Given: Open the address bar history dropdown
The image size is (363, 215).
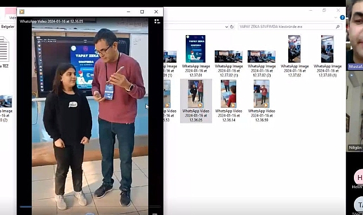Looking at the screenshot, I should click(x=227, y=27).
